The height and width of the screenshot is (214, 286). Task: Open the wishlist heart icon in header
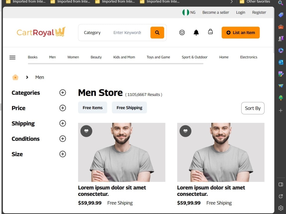click(182, 33)
